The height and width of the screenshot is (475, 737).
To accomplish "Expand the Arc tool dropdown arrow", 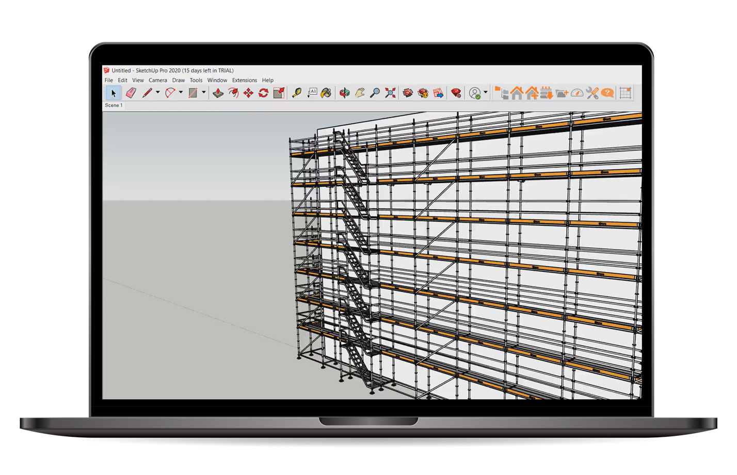I will 181,93.
